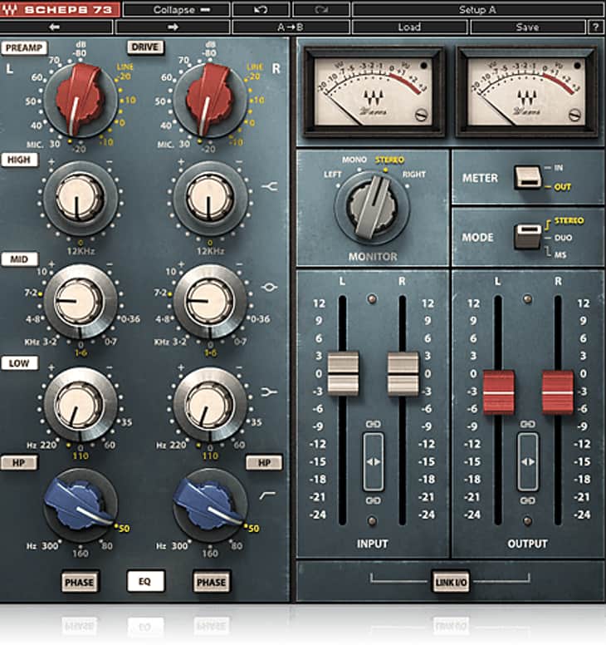Toggle the HIGH band button
This screenshot has width=606, height=665.
pyautogui.click(x=19, y=160)
